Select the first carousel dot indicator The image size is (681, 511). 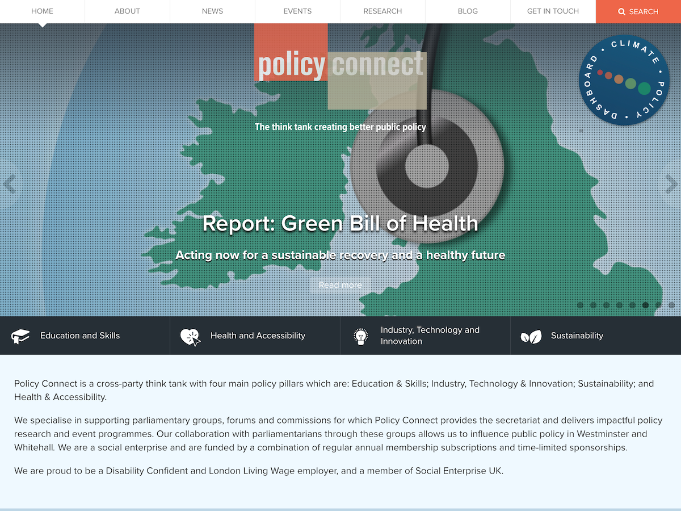tap(580, 305)
